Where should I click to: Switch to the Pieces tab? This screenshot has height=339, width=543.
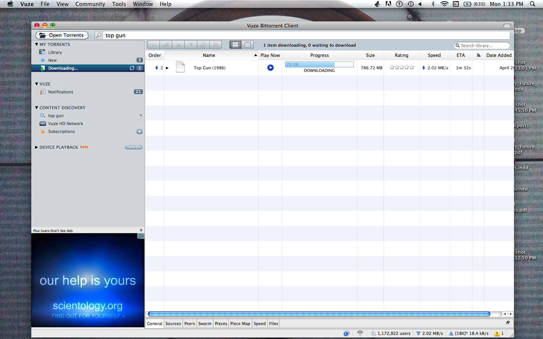click(221, 324)
